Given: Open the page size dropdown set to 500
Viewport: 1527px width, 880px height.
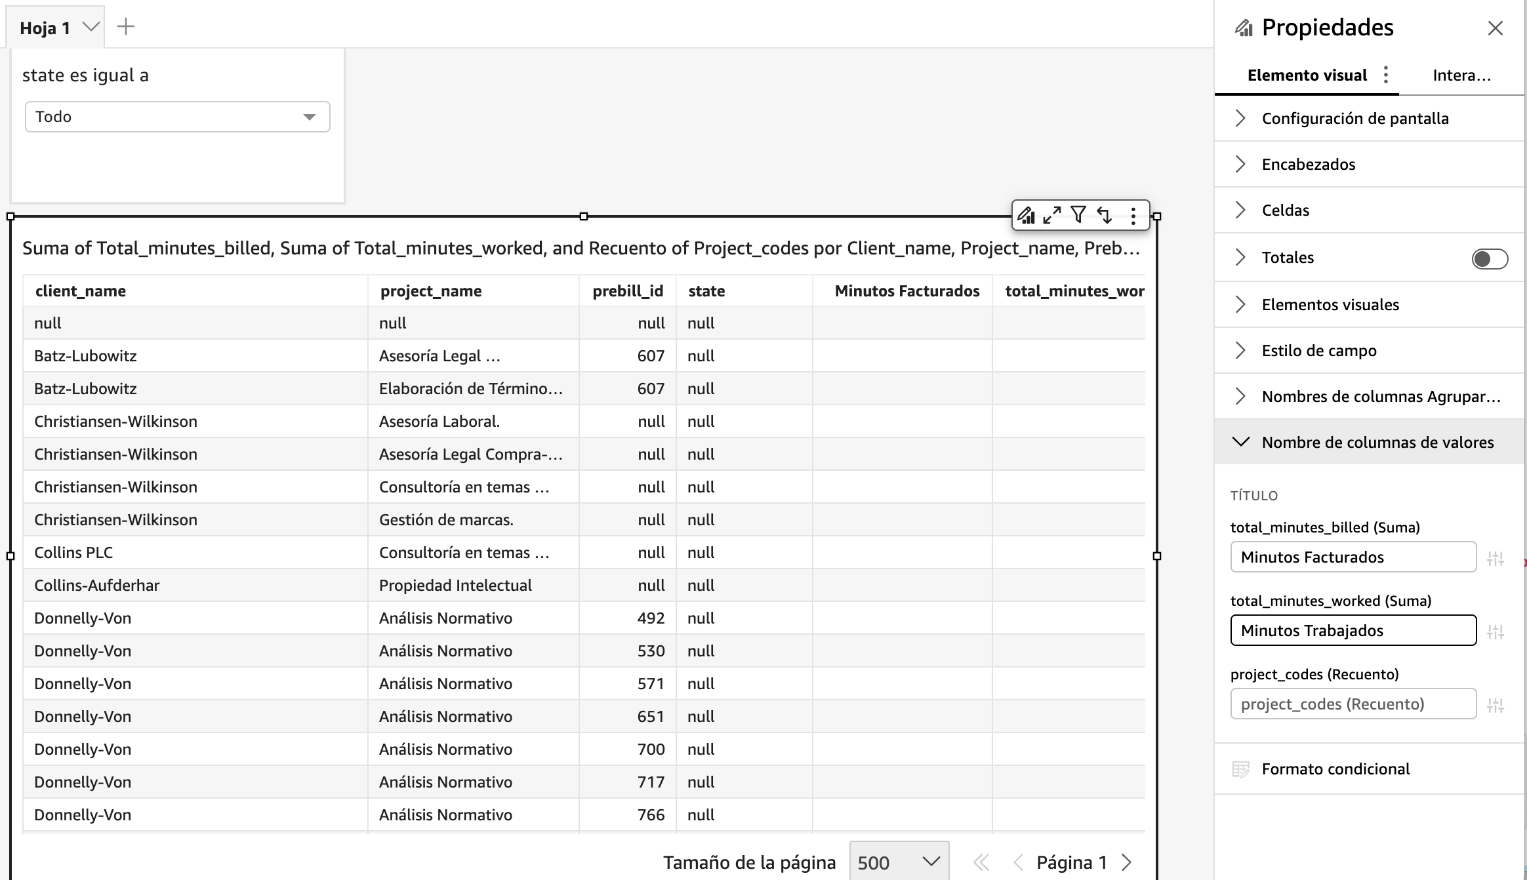Looking at the screenshot, I should [899, 861].
